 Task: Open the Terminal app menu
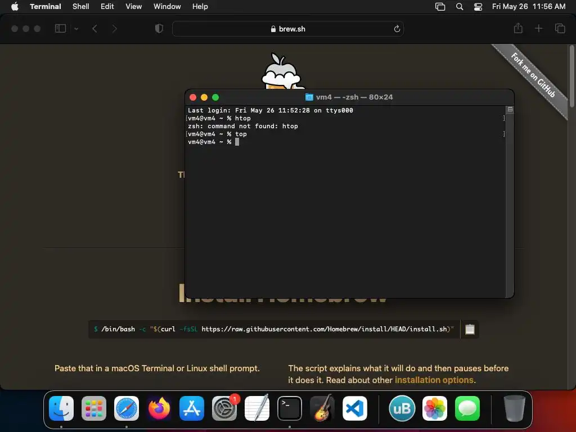pyautogui.click(x=45, y=6)
